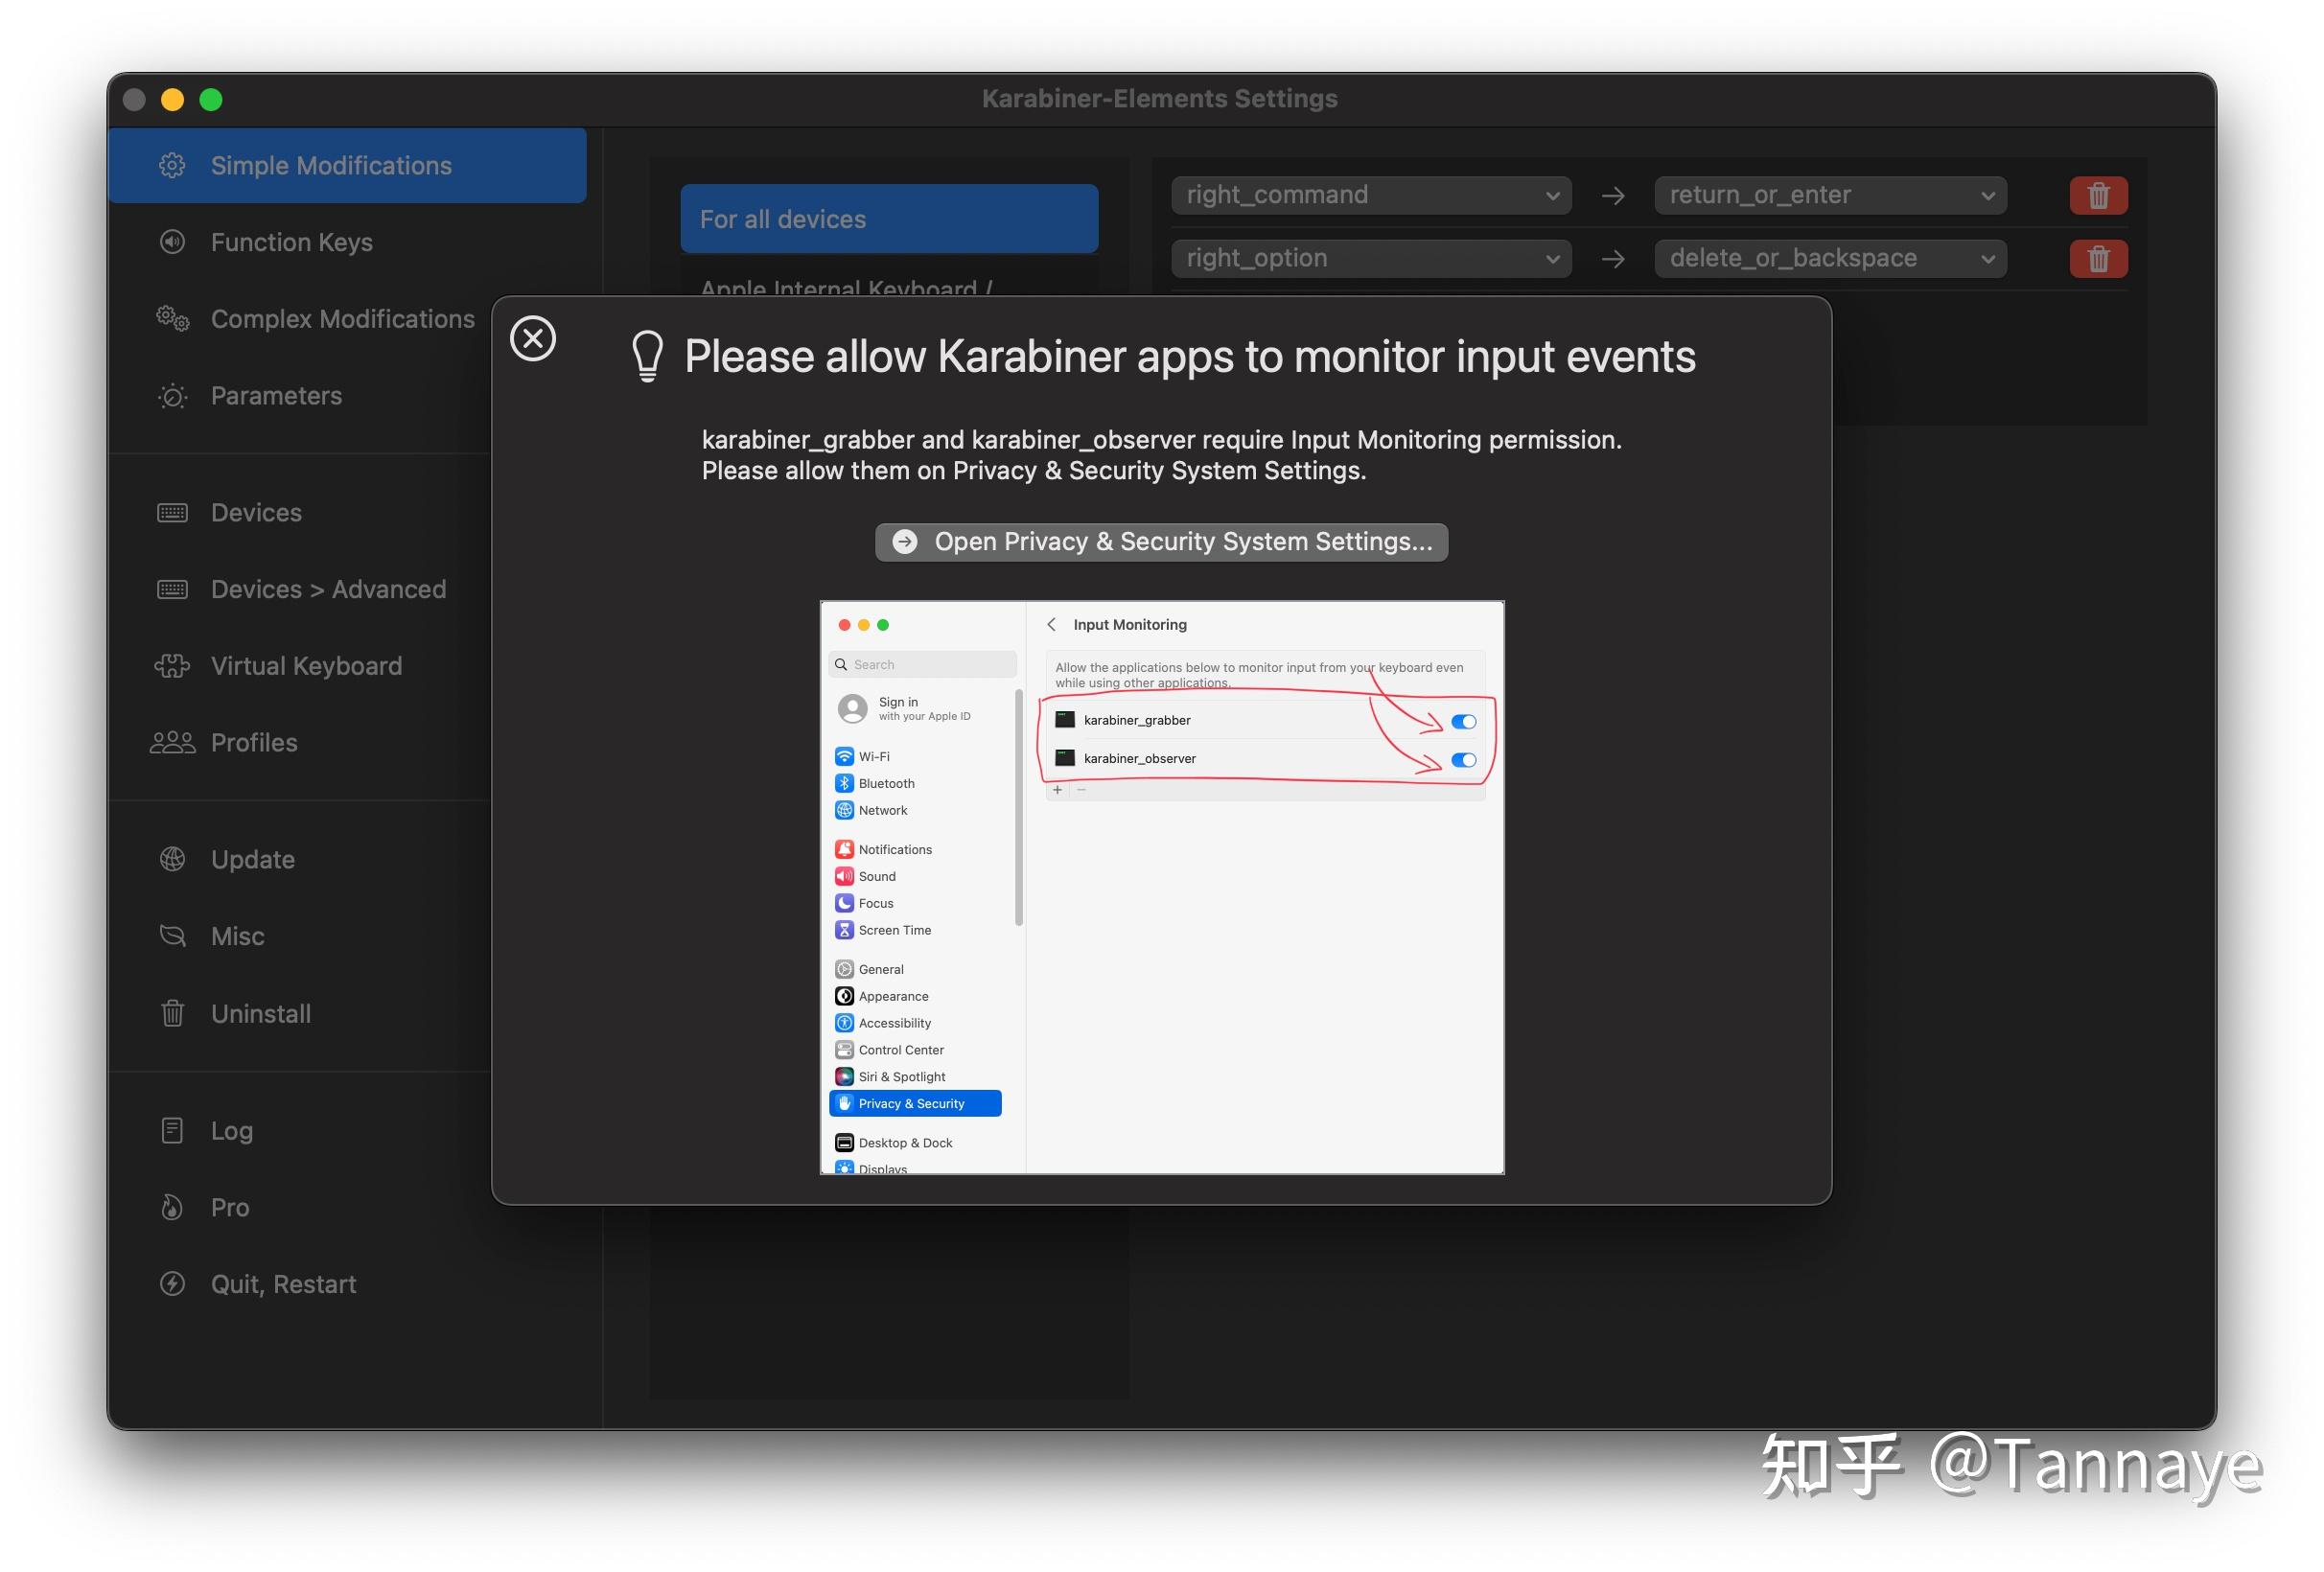Open Parameters settings icon
Screen dimensions: 2324x1572
(x=172, y=396)
